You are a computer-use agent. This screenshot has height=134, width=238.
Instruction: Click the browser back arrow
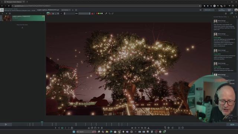coord(2,6)
